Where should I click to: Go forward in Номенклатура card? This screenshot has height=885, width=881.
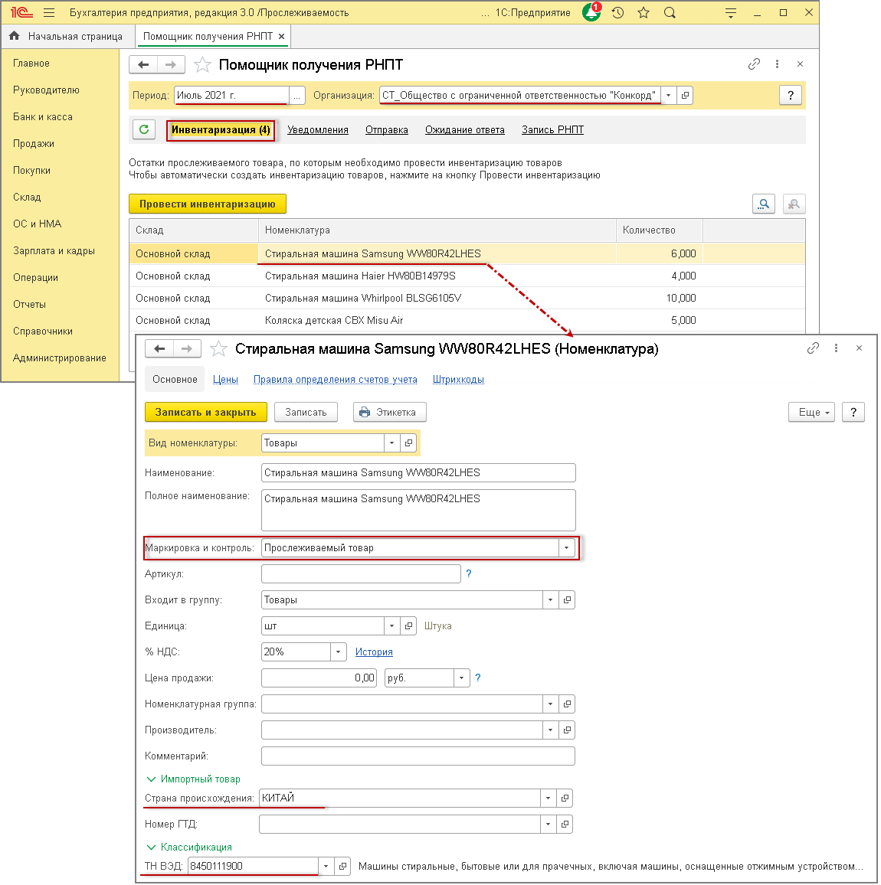click(x=186, y=349)
